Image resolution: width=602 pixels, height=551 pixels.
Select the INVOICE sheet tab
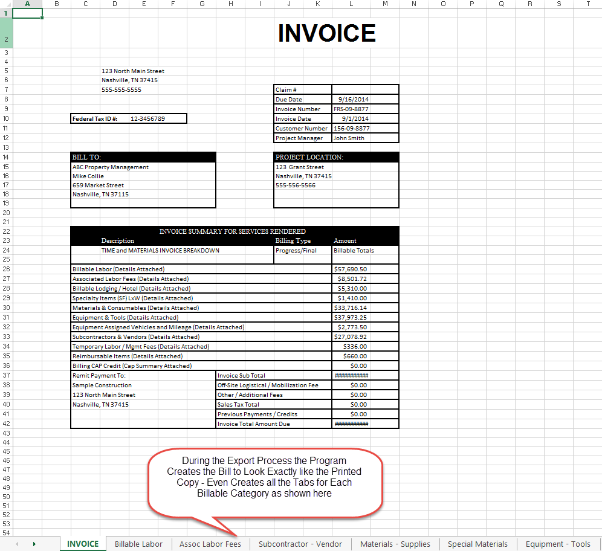coord(83,544)
